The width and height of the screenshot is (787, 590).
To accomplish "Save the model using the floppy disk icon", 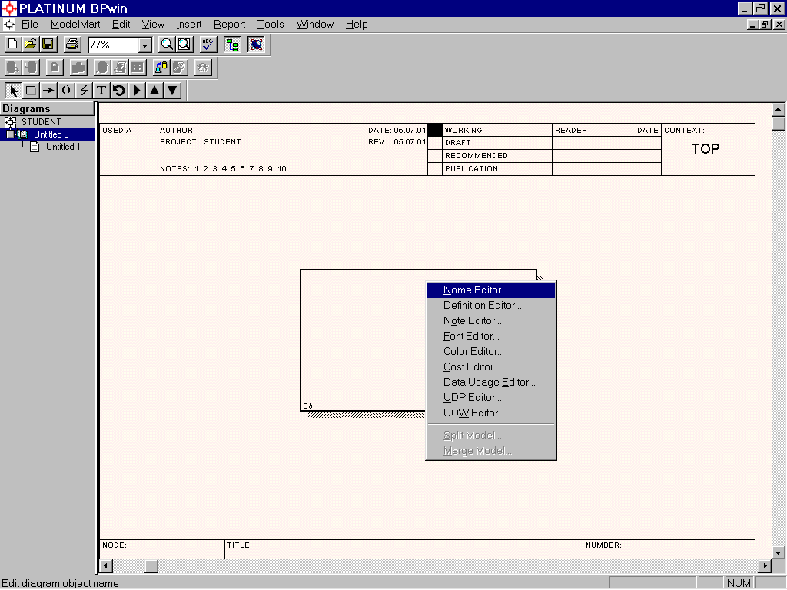I will 48,45.
